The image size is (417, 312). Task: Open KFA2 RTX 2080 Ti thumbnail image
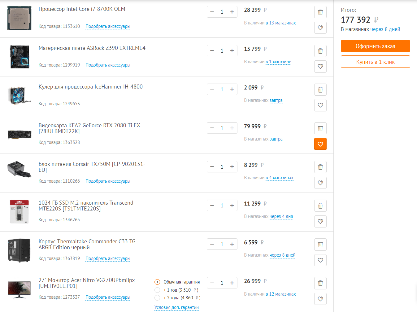tap(20, 135)
